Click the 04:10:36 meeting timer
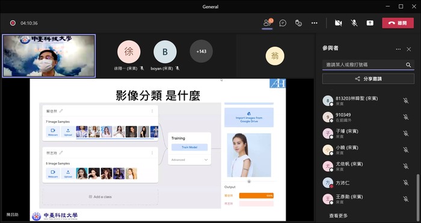Viewport: 421px width, 223px height. (29, 23)
